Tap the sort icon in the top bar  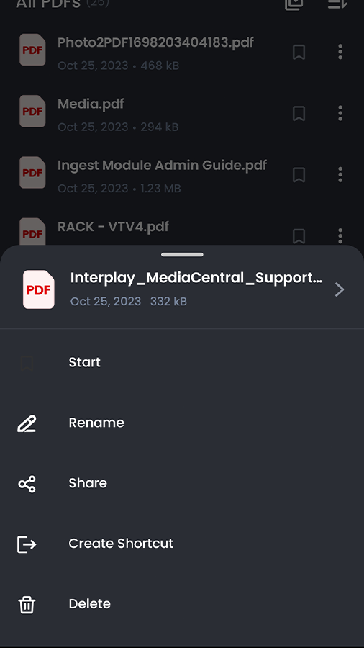click(x=337, y=4)
